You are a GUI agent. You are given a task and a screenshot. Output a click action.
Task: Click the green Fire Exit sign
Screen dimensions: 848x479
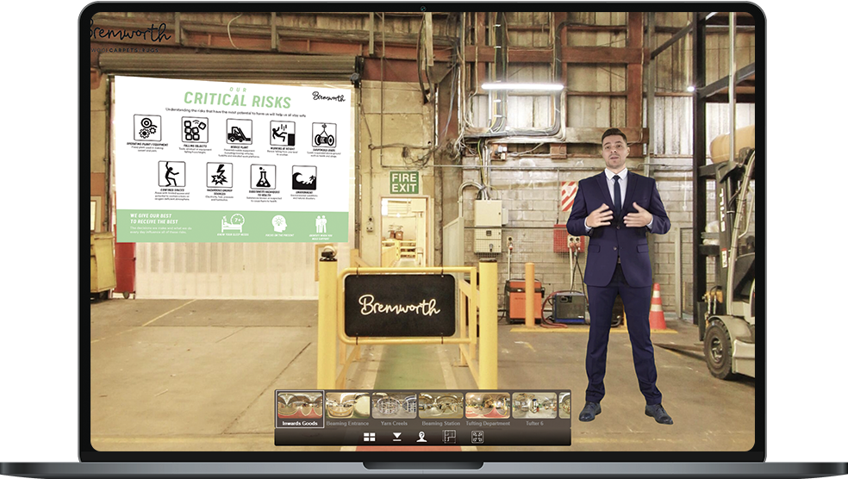(x=404, y=182)
